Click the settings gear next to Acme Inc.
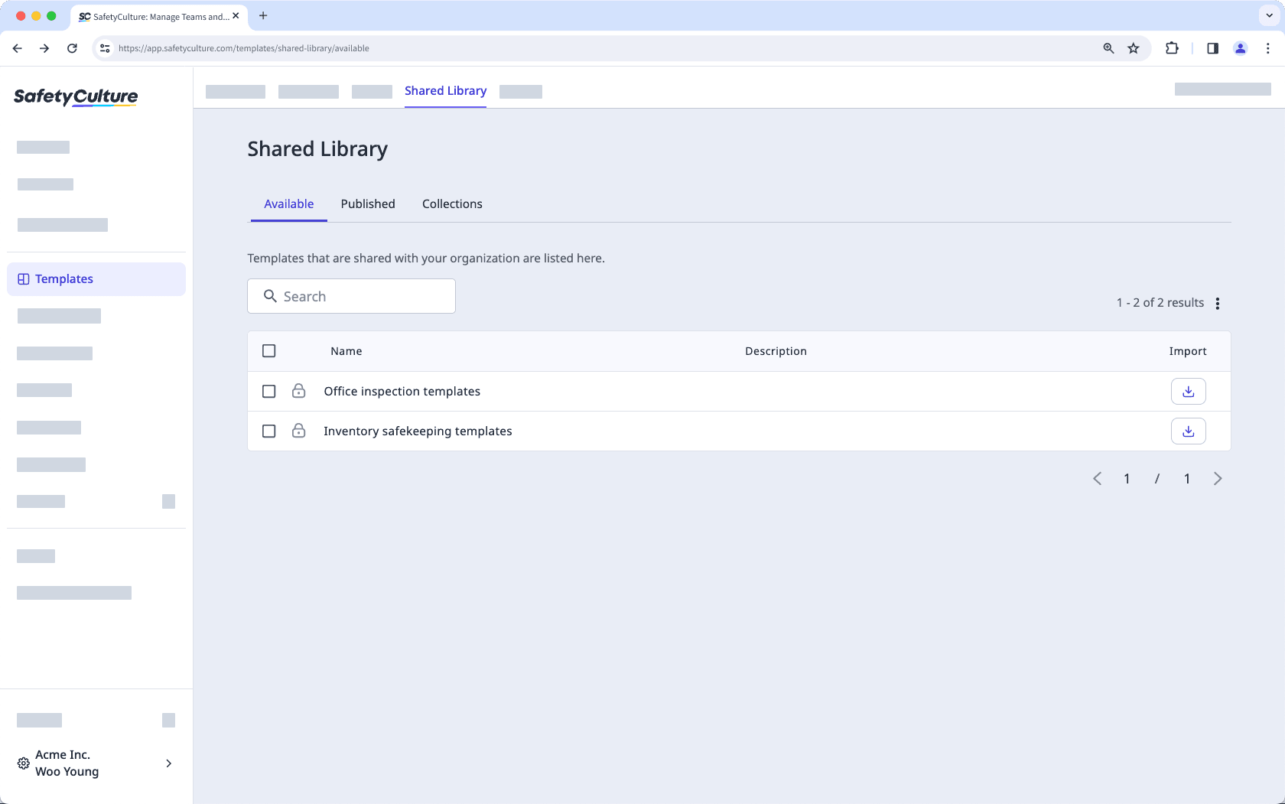 tap(22, 763)
